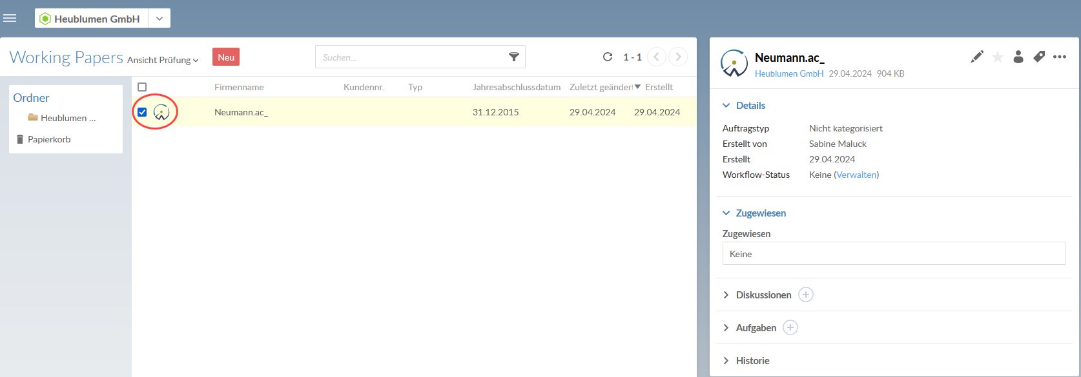
Task: Refresh the file list
Action: [608, 57]
